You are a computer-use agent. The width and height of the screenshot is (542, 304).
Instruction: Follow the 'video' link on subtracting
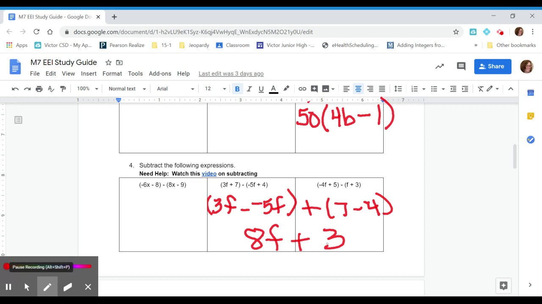[209, 174]
